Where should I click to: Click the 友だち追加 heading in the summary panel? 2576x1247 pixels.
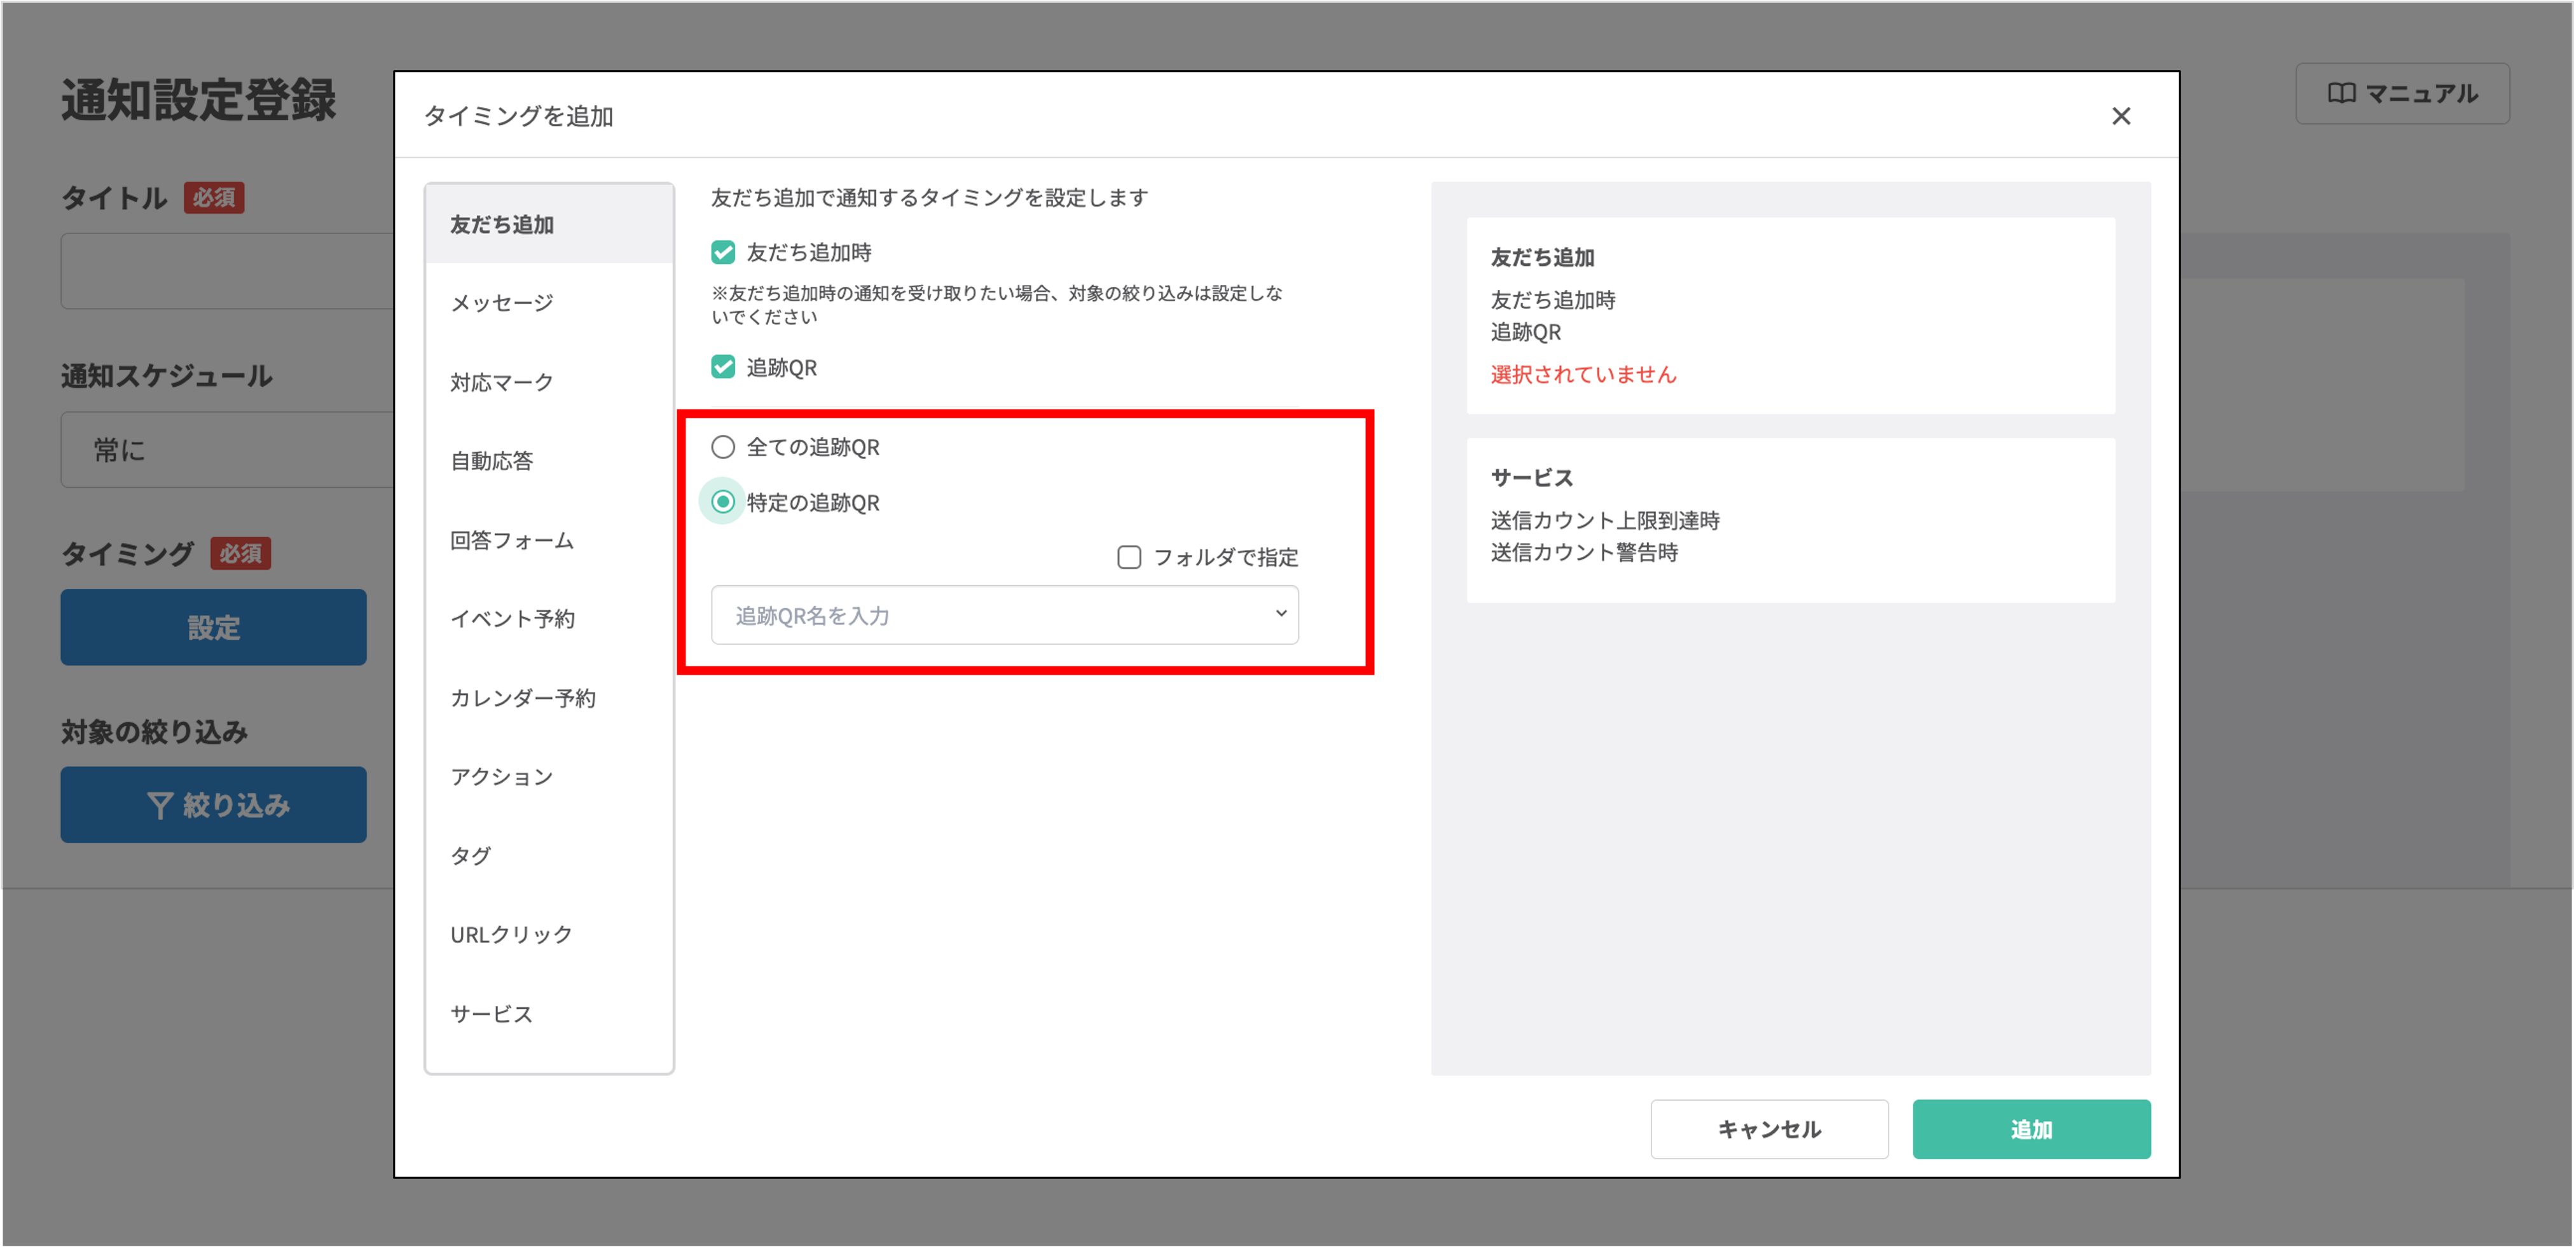point(1542,257)
